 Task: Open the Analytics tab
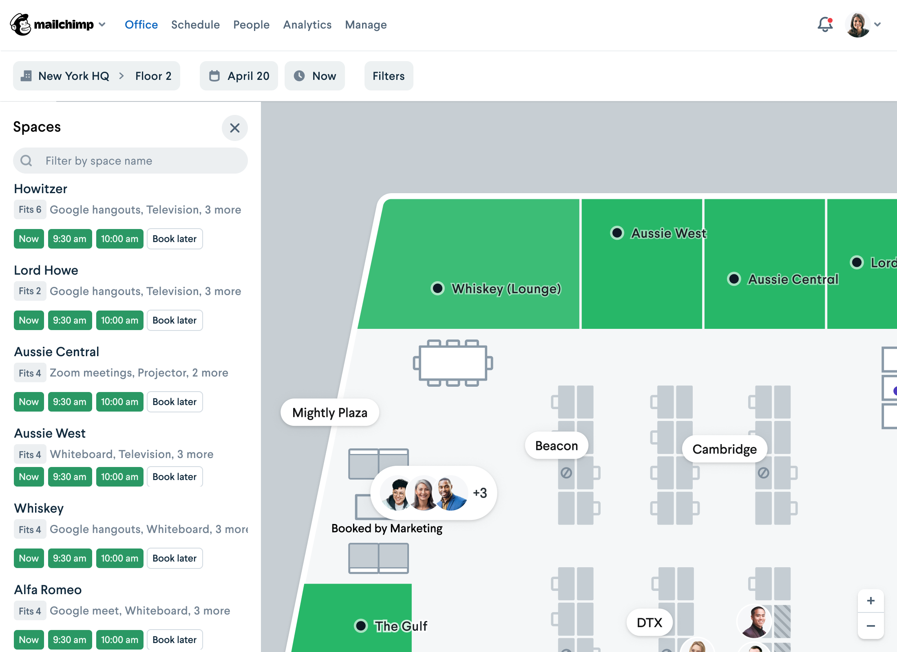click(x=307, y=25)
